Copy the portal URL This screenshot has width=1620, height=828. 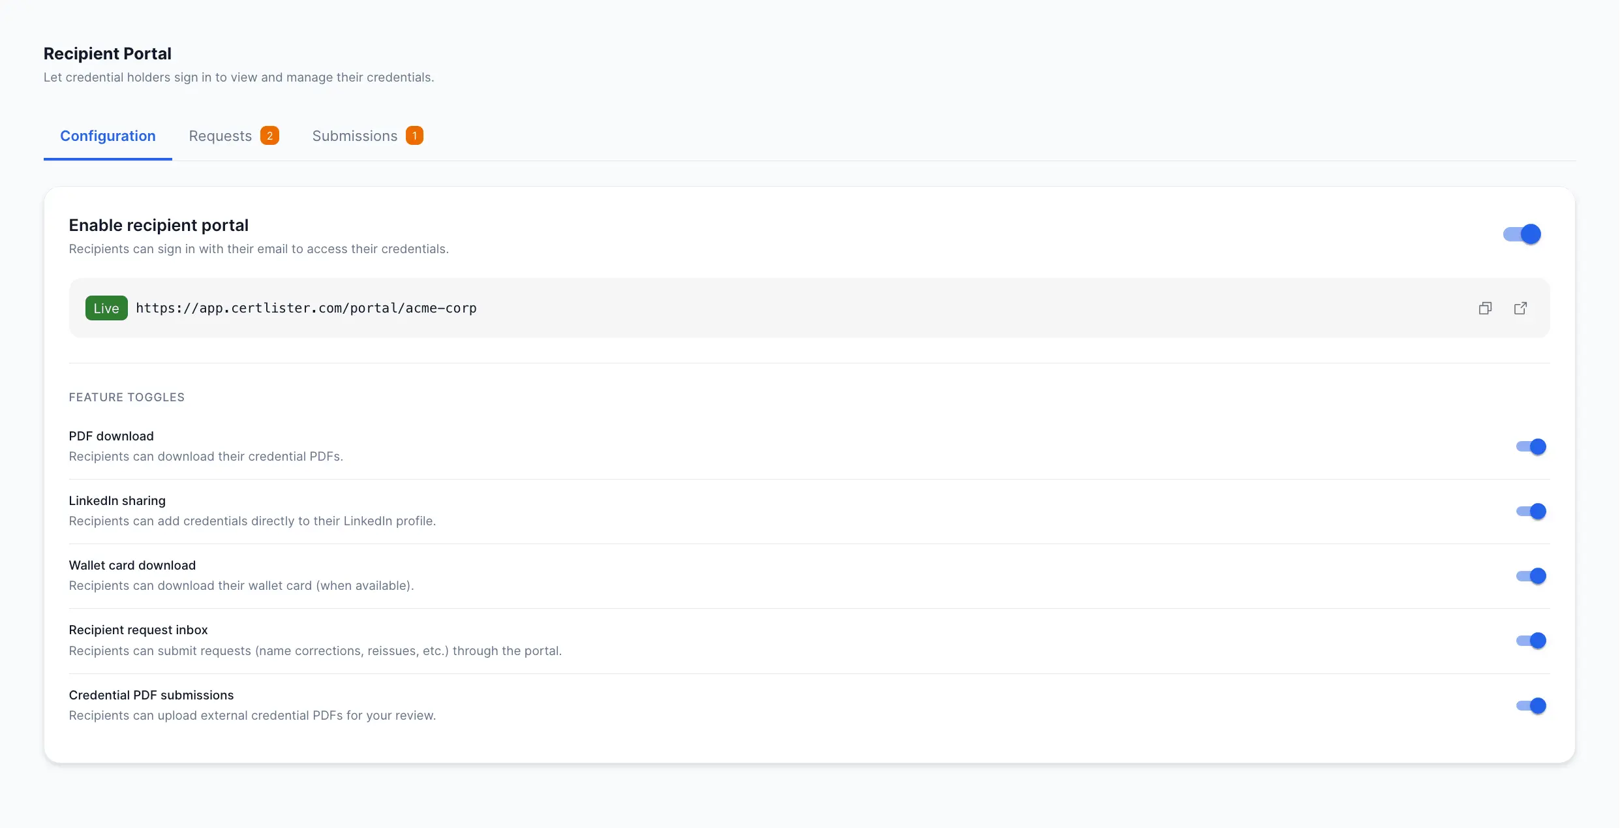[1485, 307]
